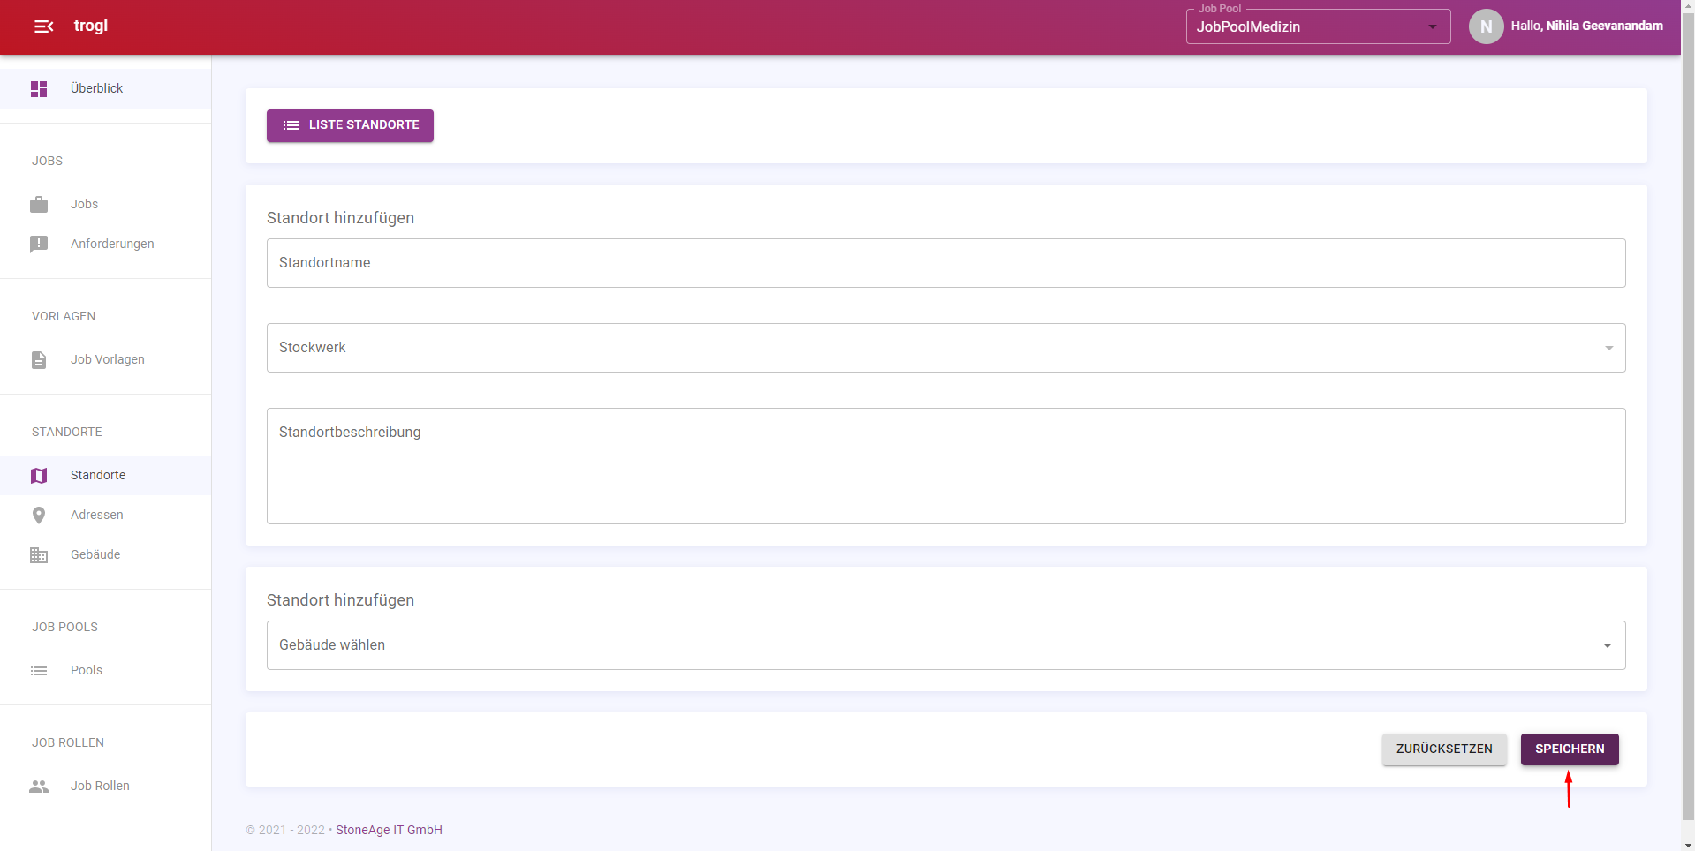
Task: Open the Überblick menu item
Action: (x=105, y=88)
